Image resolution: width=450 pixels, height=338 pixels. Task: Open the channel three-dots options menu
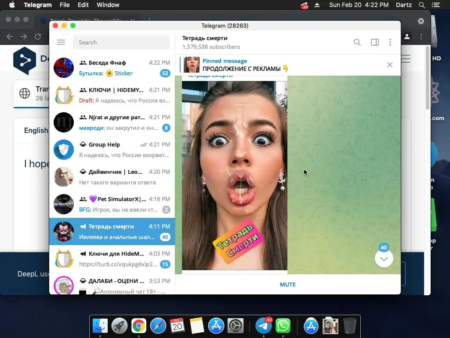click(x=390, y=42)
